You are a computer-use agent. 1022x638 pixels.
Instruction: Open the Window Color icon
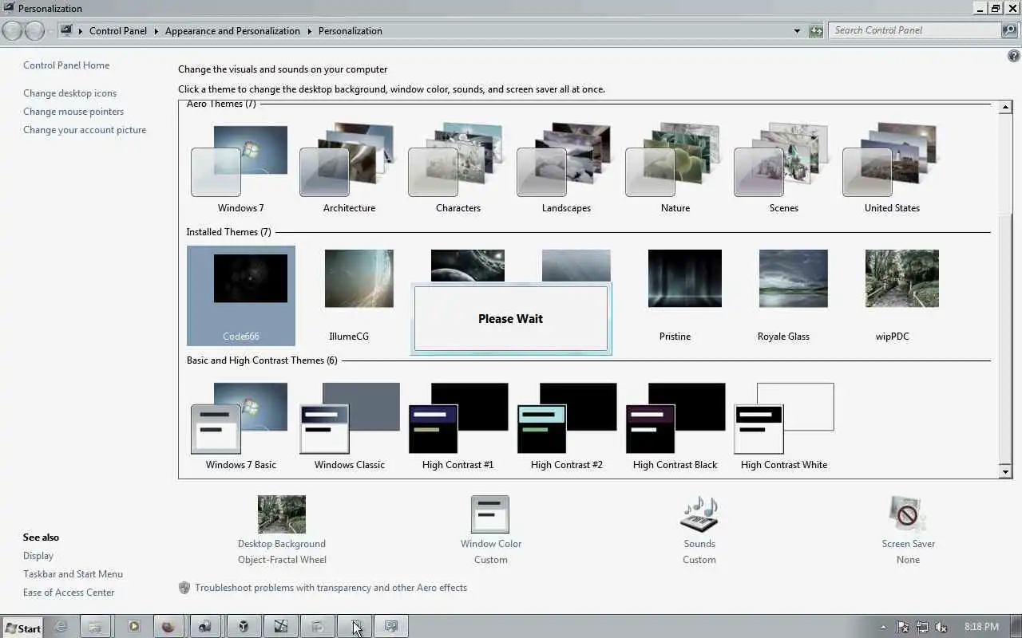490,514
